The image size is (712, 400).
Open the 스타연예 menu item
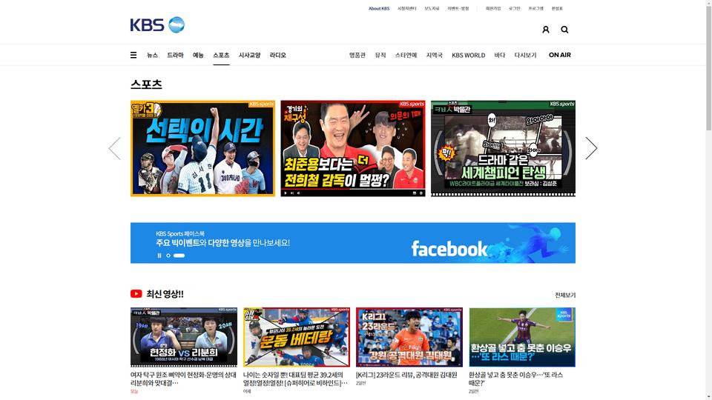click(406, 55)
